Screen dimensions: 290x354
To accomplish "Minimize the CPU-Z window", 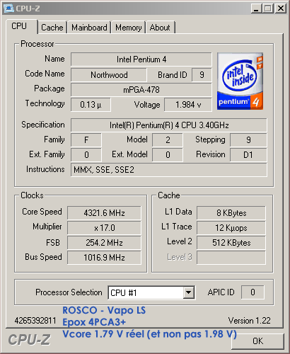I will coord(256,8).
